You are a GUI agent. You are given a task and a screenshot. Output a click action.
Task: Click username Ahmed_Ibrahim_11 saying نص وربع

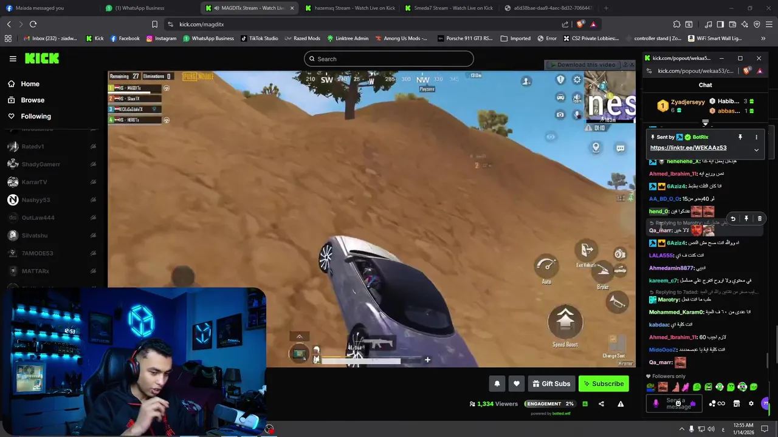coord(673,174)
